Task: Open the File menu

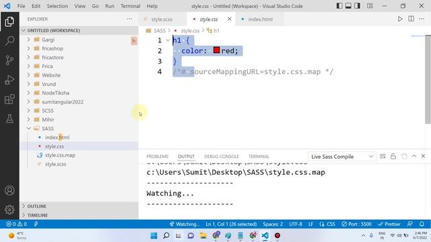Action: [x=21, y=6]
